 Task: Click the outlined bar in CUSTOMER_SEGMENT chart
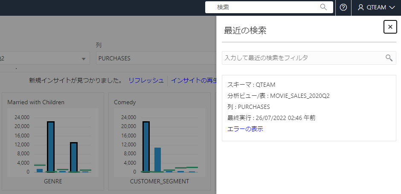point(146,147)
